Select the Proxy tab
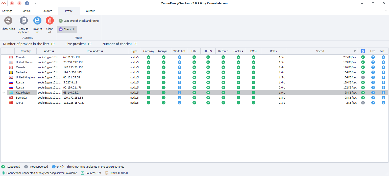389x176 pixels. tap(69, 11)
